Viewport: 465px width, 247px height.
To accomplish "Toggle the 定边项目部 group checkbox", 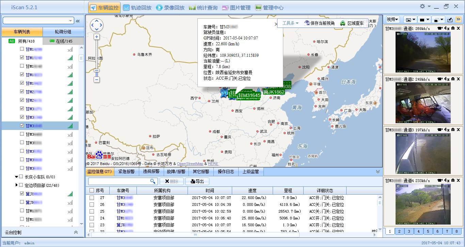I will pyautogui.click(x=21, y=185).
